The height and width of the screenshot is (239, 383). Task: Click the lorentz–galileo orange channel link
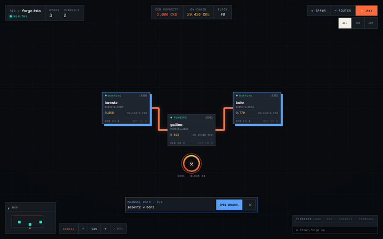(x=159, y=119)
